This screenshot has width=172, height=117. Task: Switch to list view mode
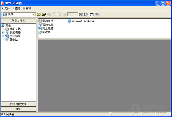[91, 14]
